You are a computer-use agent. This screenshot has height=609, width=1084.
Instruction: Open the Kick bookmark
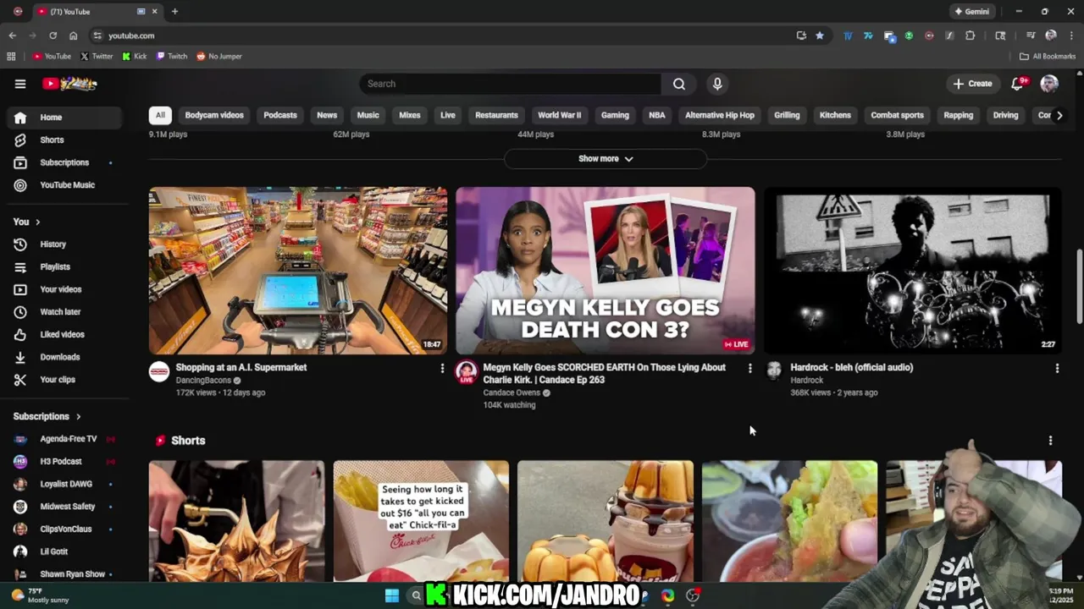click(x=135, y=57)
